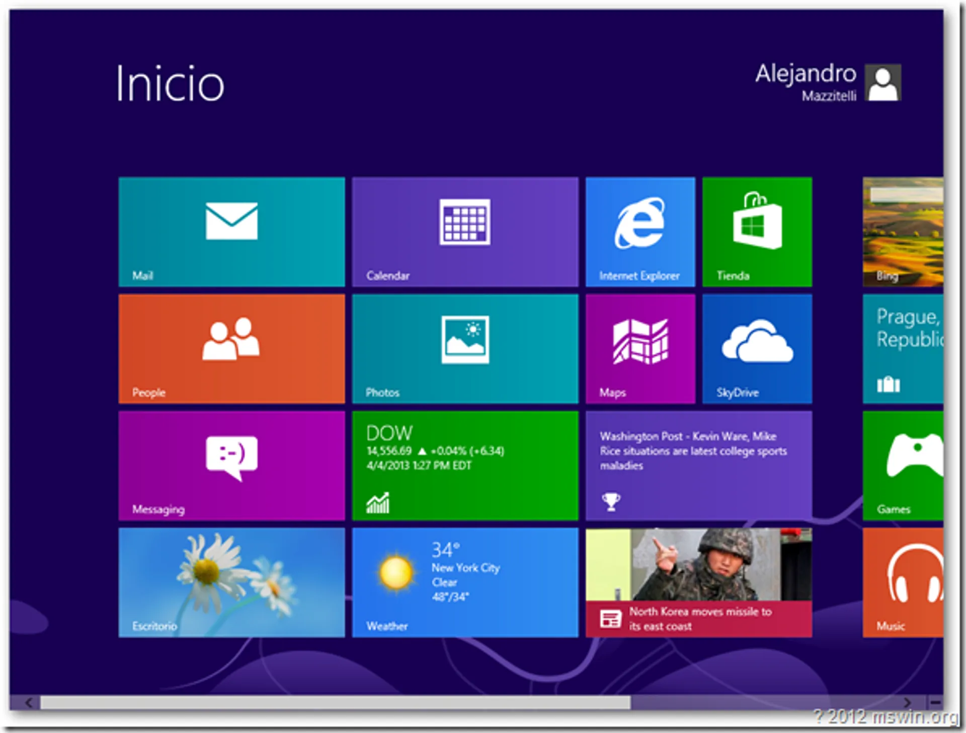Open the Escritorio desktop tile
This screenshot has height=733, width=966.
(x=231, y=582)
